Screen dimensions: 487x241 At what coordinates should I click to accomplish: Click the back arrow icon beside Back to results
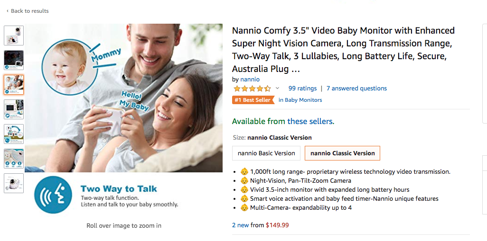tap(7, 11)
